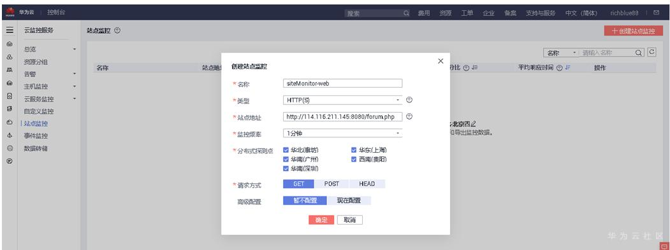Uncheck the 华南(广州) probe point
Image resolution: width=670 pixels, height=250 pixels.
pos(286,160)
